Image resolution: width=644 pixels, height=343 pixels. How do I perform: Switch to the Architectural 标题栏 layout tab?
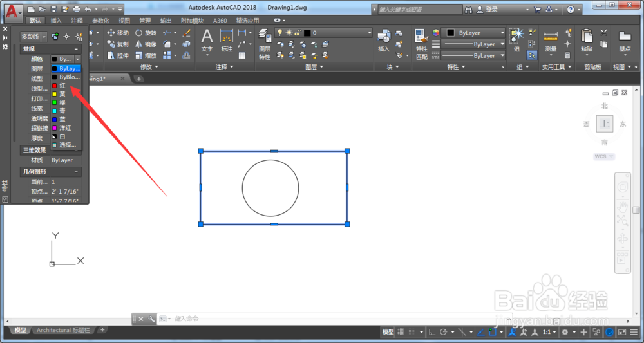(63, 330)
